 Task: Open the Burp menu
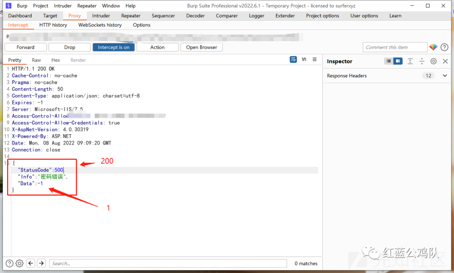point(22,6)
